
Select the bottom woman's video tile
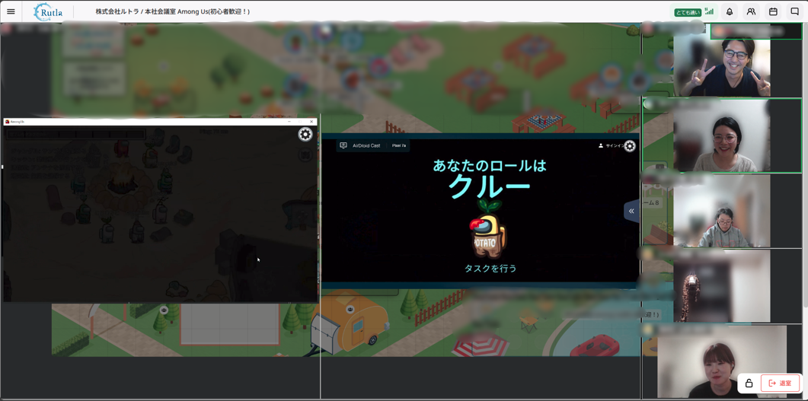[x=721, y=362]
